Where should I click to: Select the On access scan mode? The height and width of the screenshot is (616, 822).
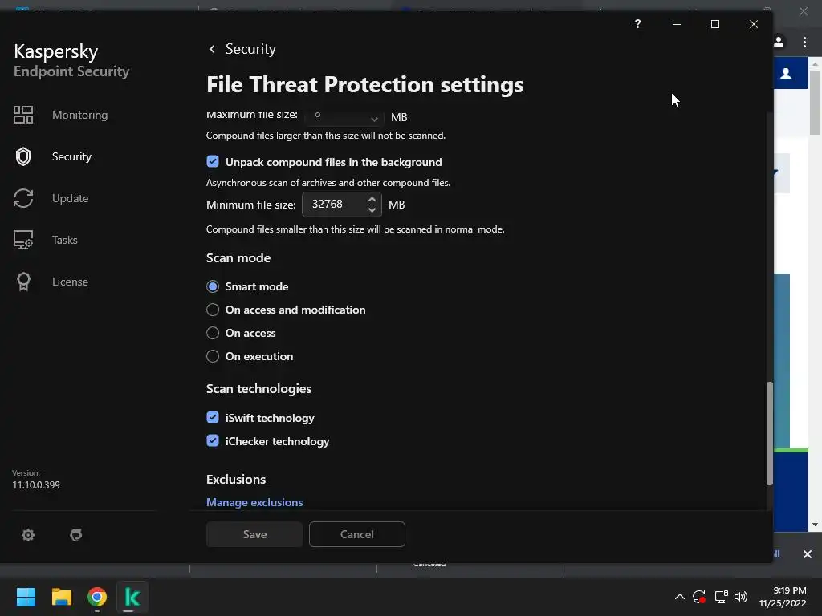[212, 333]
